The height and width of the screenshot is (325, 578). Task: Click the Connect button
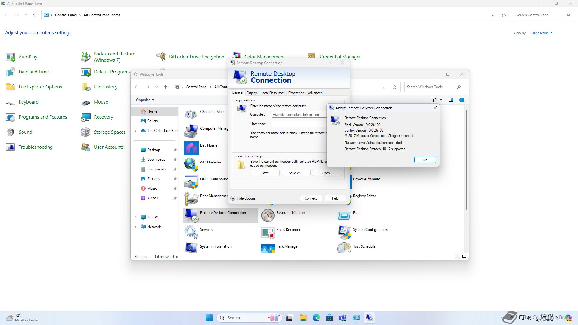point(311,198)
